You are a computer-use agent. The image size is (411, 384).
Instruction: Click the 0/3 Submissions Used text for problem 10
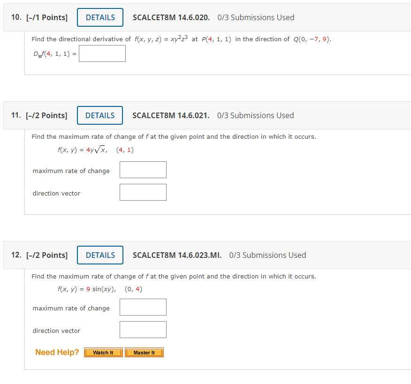click(256, 17)
